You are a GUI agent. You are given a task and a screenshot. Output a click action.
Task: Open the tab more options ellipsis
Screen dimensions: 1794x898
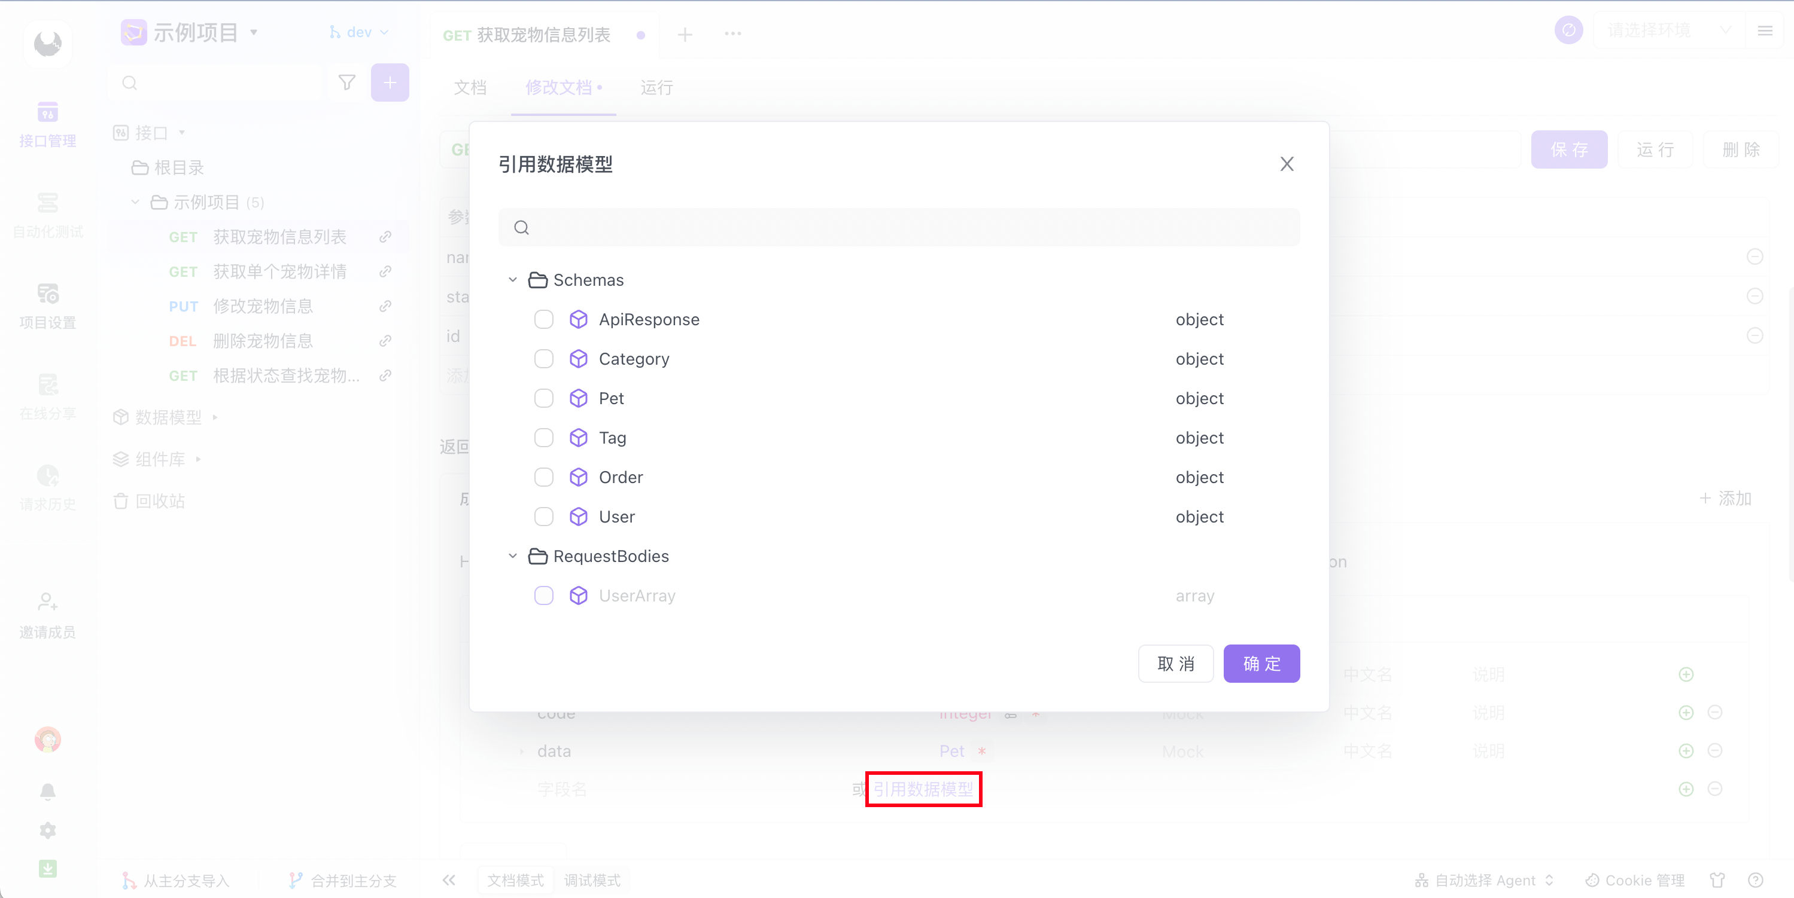732,33
